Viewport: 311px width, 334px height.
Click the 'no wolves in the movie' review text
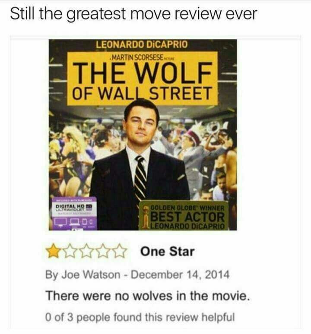pos(147,296)
